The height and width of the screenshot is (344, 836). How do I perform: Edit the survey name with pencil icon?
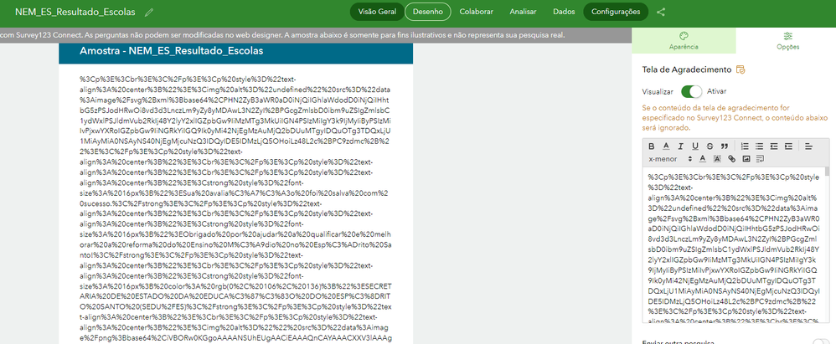coord(149,12)
